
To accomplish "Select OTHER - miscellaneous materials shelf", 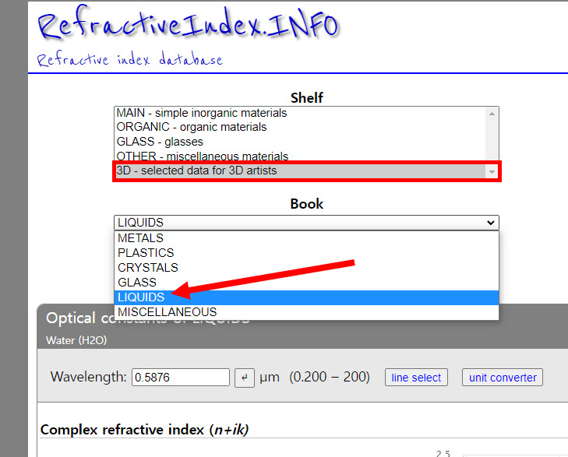I will (x=300, y=156).
